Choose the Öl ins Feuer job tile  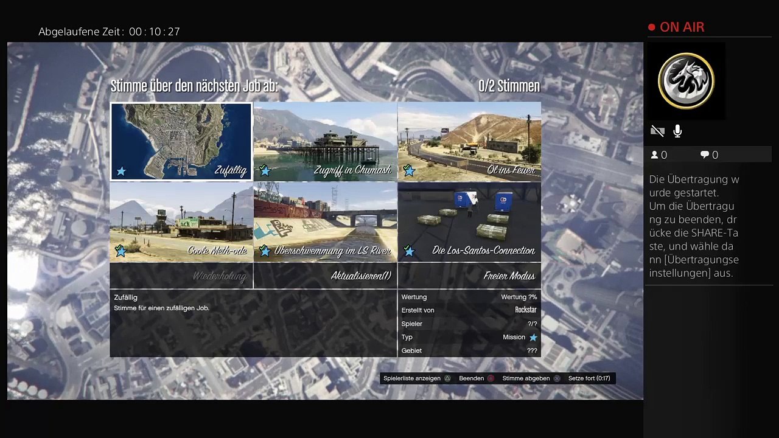(x=469, y=142)
